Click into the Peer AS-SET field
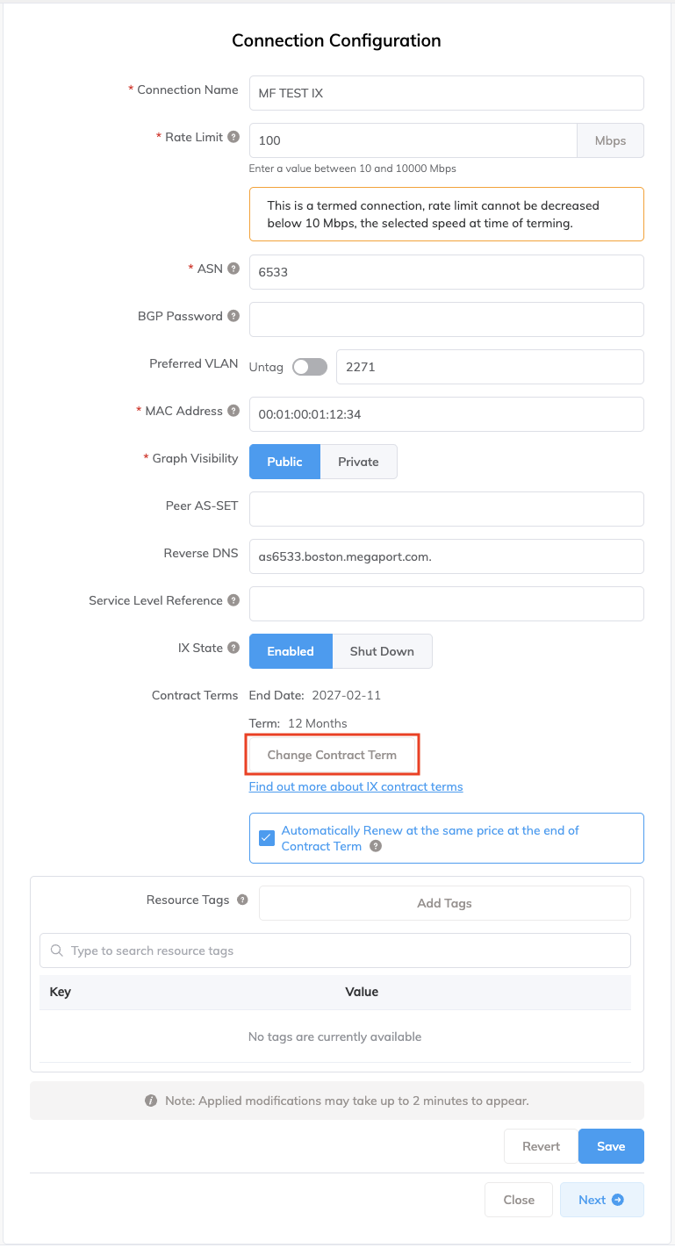The image size is (675, 1248). tap(446, 509)
